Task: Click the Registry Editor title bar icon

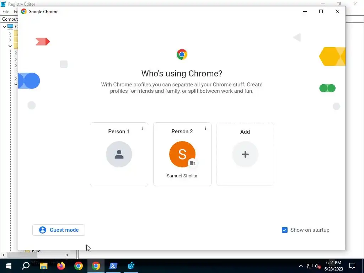Action: pos(3,4)
